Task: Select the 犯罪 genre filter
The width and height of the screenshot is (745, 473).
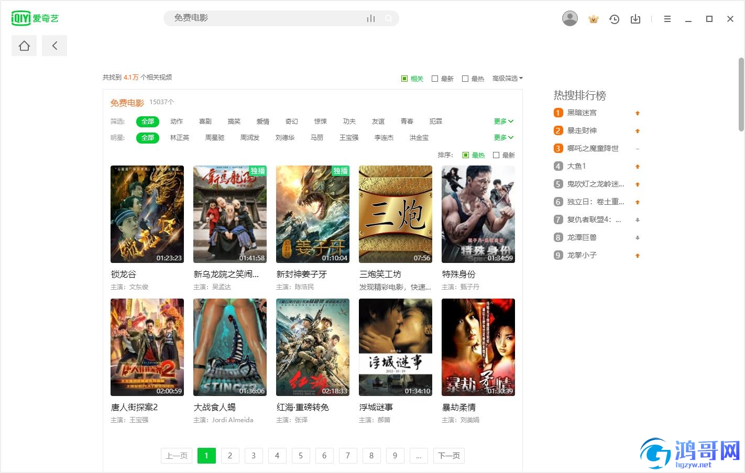Action: point(436,122)
